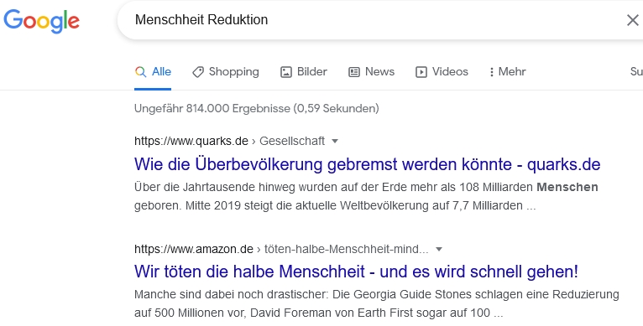Open the Mehr three-dot menu
Viewport: 643px width, 326px height.
click(x=507, y=72)
